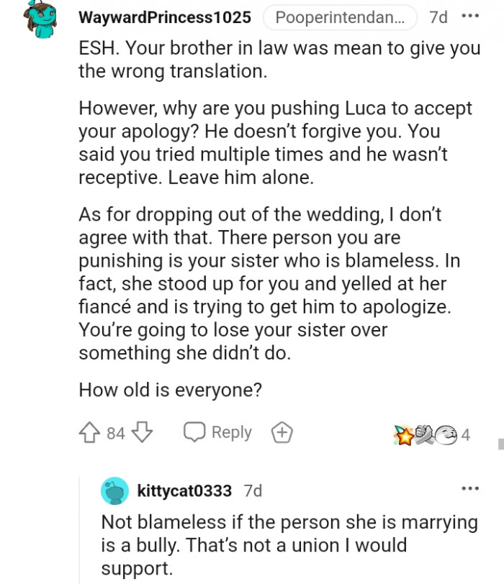Screen dimensions: 504x584
Task: Upvote WaywardPrincess1025's comment
Action: [88, 432]
